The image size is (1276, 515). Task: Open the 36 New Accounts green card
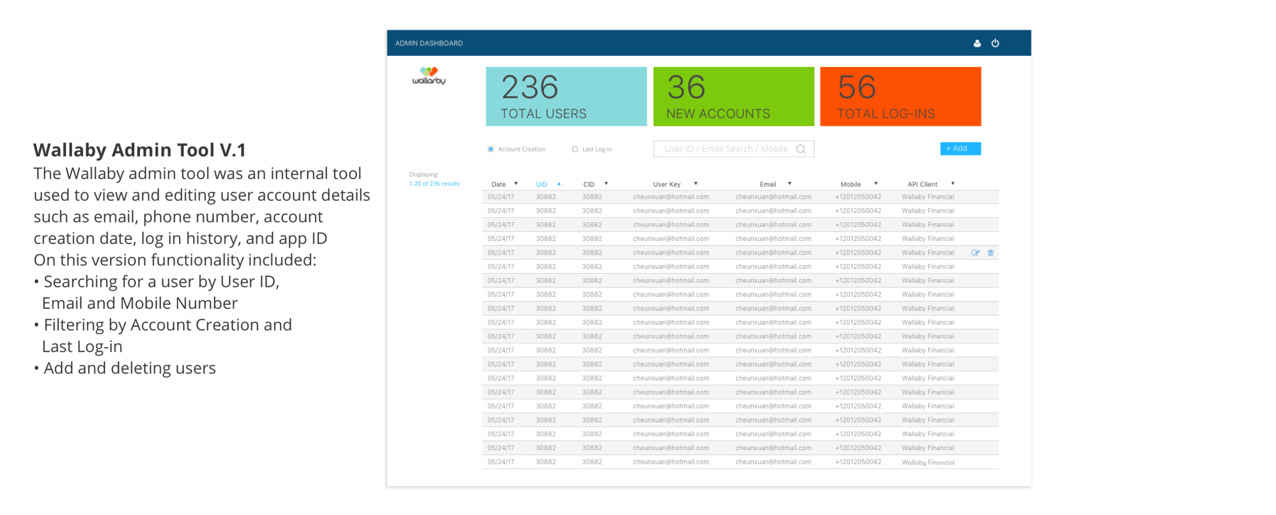click(x=733, y=96)
